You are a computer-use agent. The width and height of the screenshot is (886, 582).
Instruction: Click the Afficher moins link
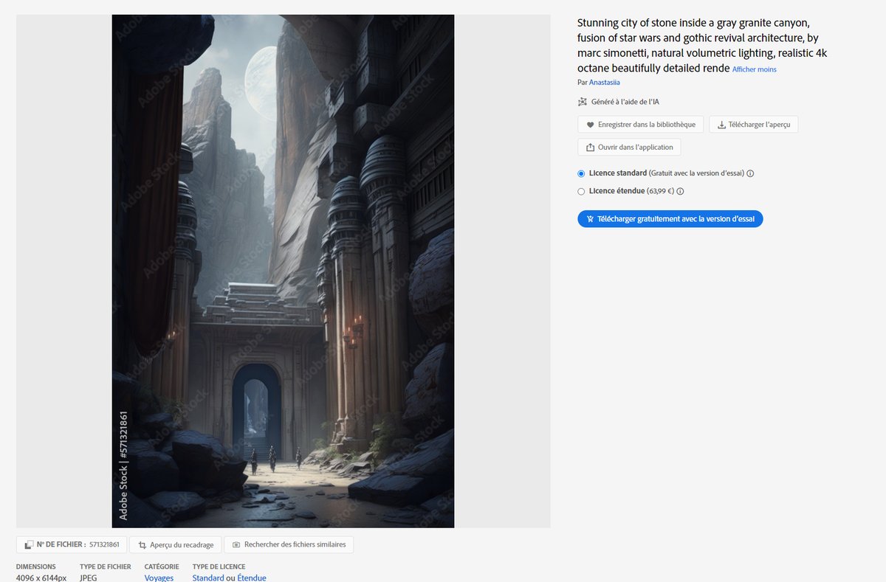click(x=755, y=69)
